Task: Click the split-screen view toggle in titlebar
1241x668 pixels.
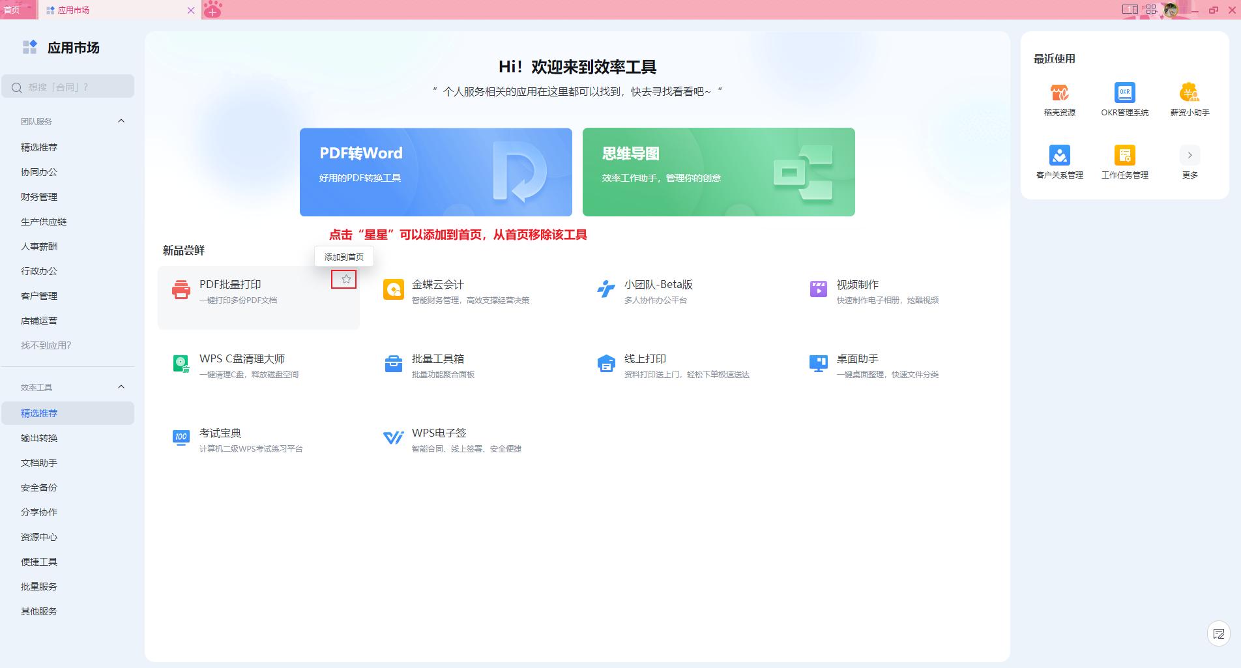Action: click(1129, 10)
